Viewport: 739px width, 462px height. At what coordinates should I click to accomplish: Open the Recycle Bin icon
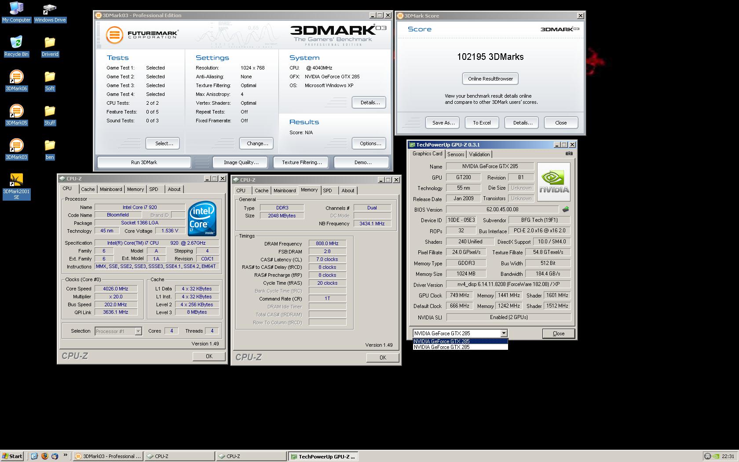pyautogui.click(x=16, y=46)
